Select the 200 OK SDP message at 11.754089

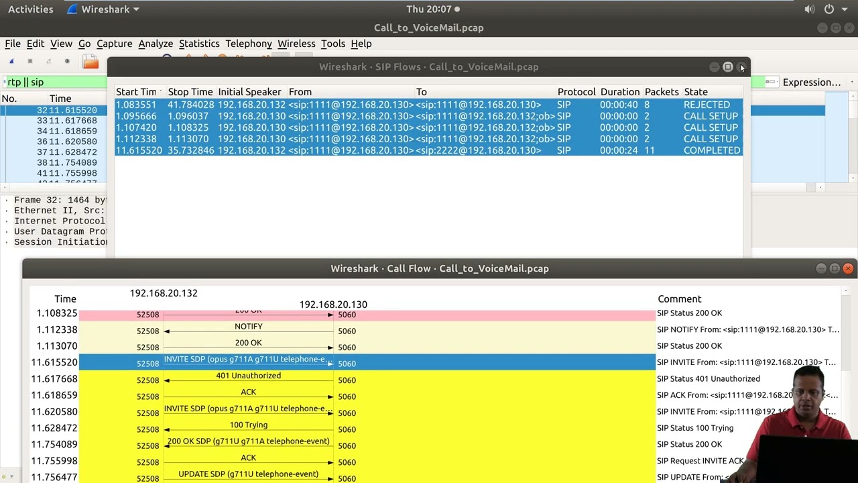point(248,444)
